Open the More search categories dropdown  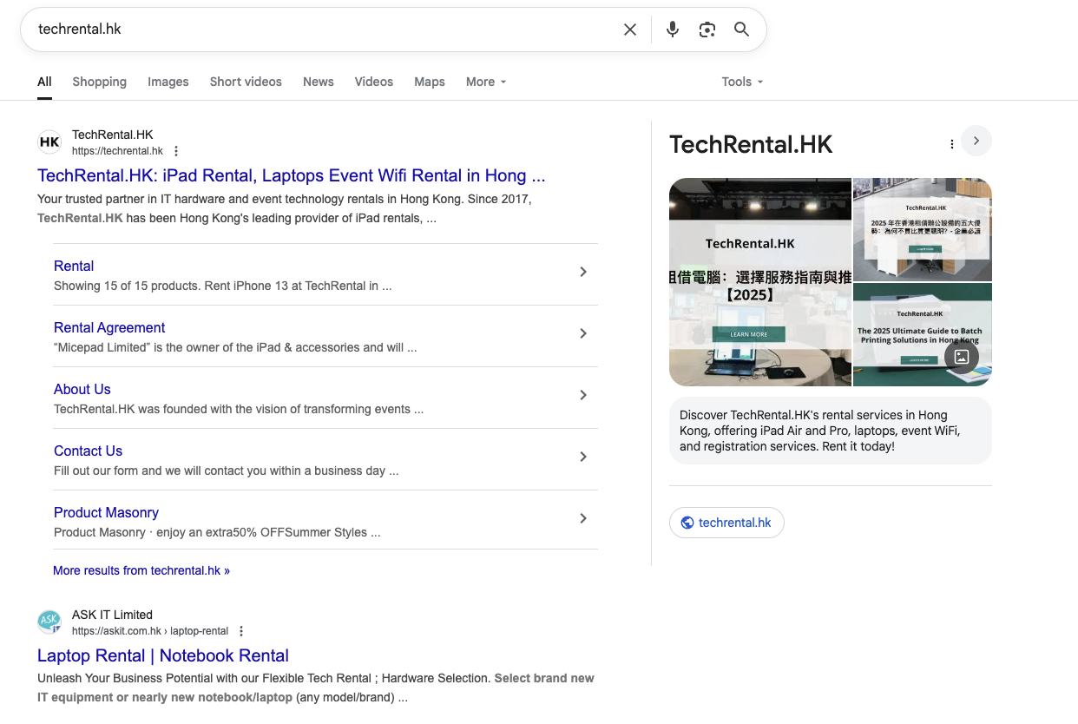[x=486, y=82]
